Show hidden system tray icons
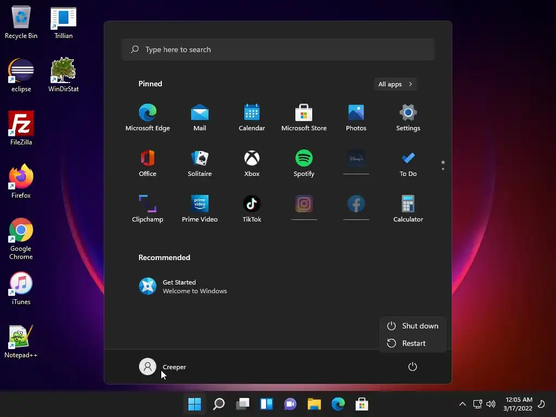556x417 pixels. (463, 404)
